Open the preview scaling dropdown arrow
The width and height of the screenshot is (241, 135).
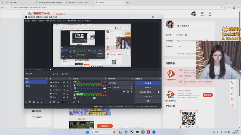pyautogui.click(x=50, y=70)
